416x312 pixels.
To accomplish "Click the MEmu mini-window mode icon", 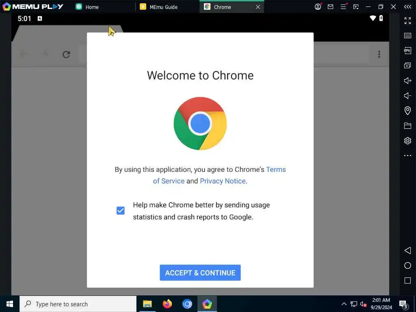I will 356,6.
